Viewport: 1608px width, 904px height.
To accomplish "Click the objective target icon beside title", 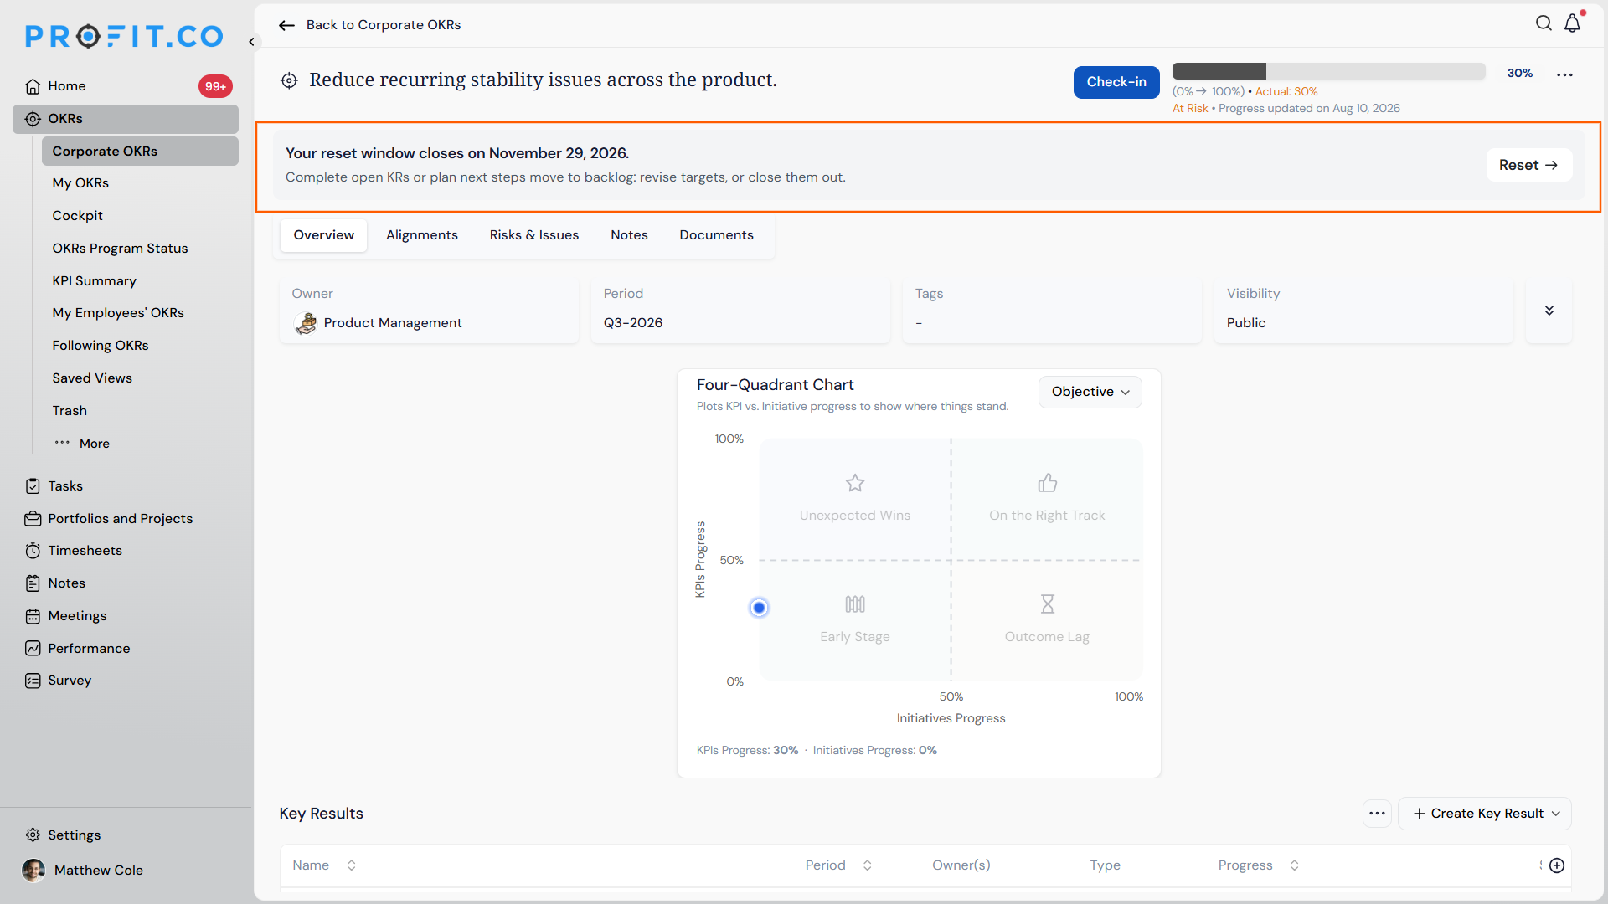I will pyautogui.click(x=289, y=80).
